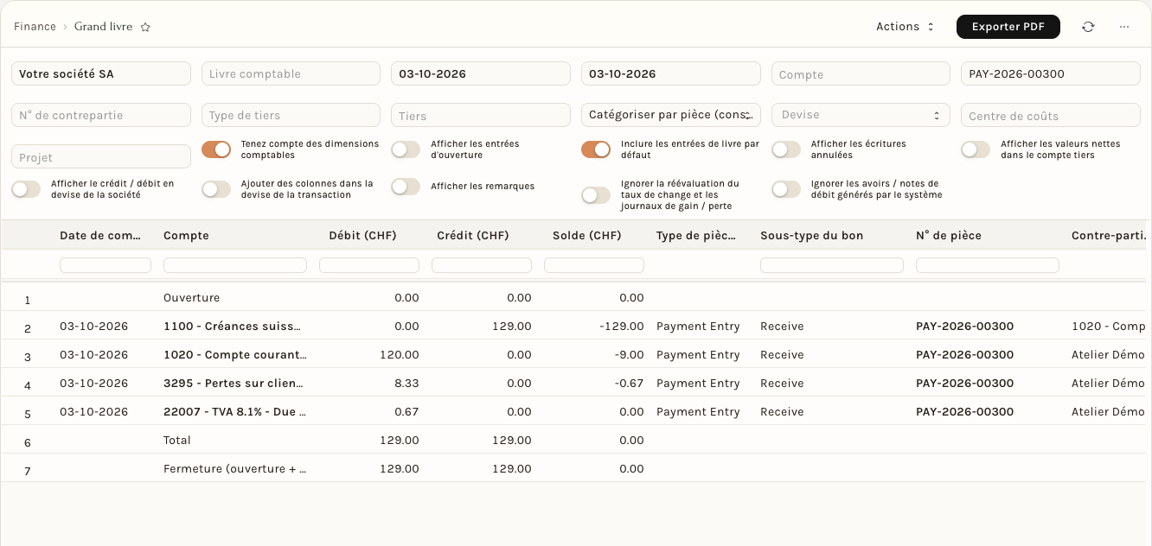Click the 'Grand livre' breadcrumb title
1152x546 pixels.
tap(104, 27)
